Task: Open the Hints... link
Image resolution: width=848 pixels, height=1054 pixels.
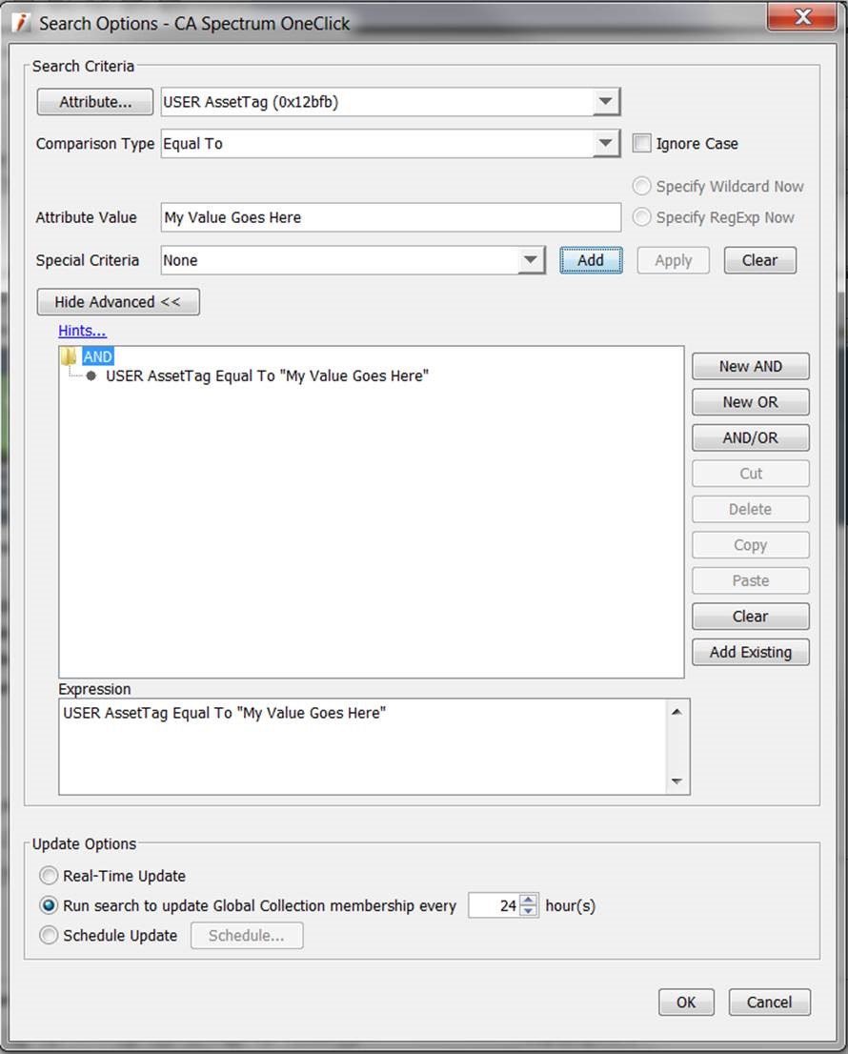Action: pos(82,331)
